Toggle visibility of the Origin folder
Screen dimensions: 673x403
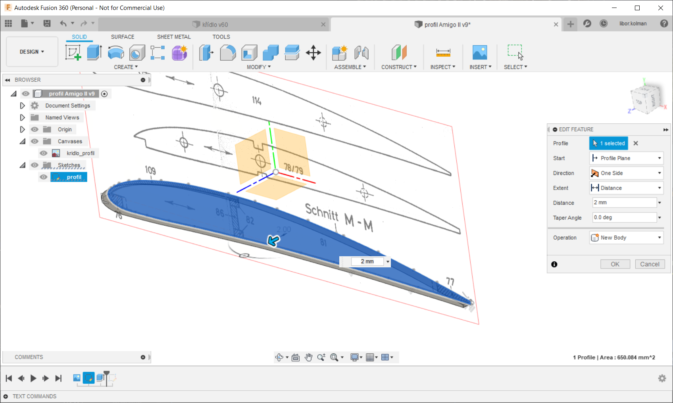pos(35,129)
